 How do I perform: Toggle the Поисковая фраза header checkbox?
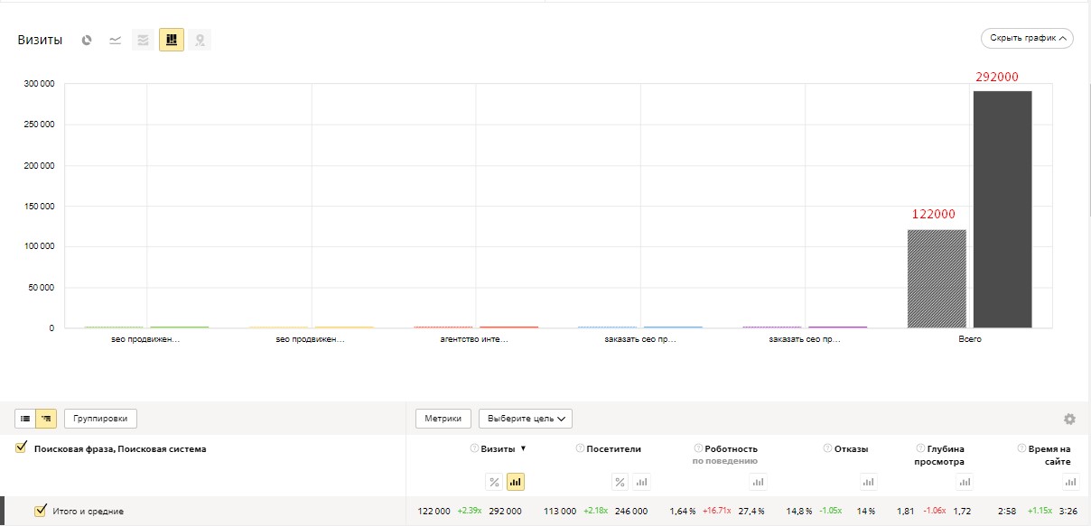click(x=22, y=448)
